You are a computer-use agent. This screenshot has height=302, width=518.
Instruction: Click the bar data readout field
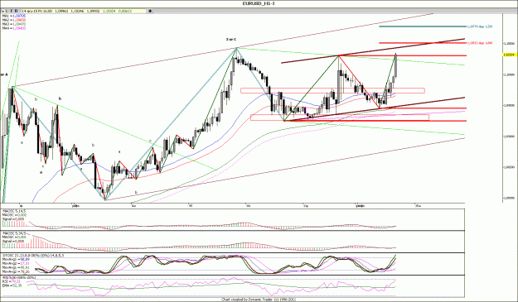(x=83, y=11)
